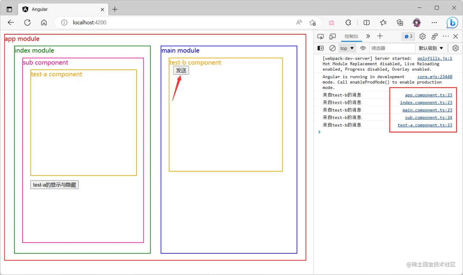This screenshot has width=463, height=275.
Task: Open test-a.component.ts:23 source link
Action: 425,125
